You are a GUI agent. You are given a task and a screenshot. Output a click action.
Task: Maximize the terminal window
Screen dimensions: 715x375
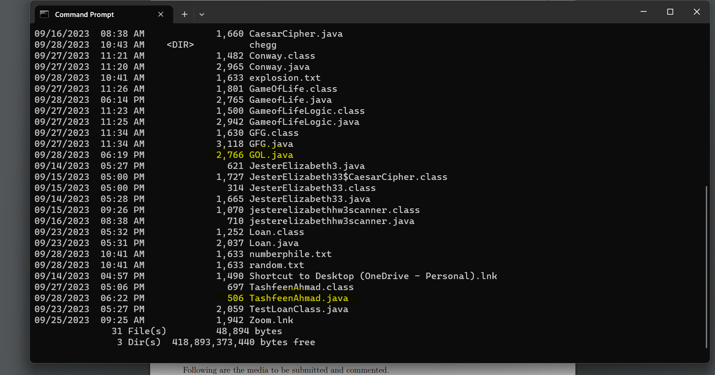click(670, 11)
